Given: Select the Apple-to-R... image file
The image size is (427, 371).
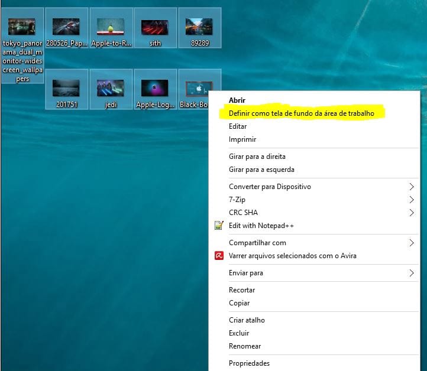Looking at the screenshot, I should (x=111, y=27).
